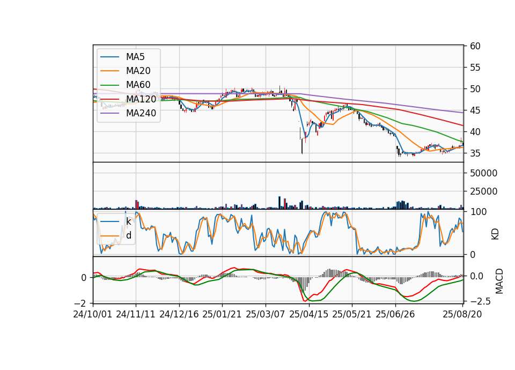Click the 25/04/15 date axis label
The height and width of the screenshot is (370, 515).
coord(309,314)
